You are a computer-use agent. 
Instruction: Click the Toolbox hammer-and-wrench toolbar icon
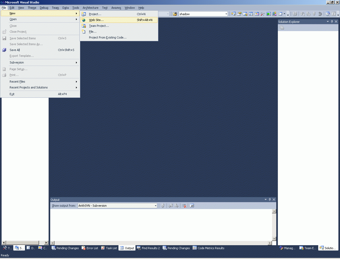coord(263,14)
